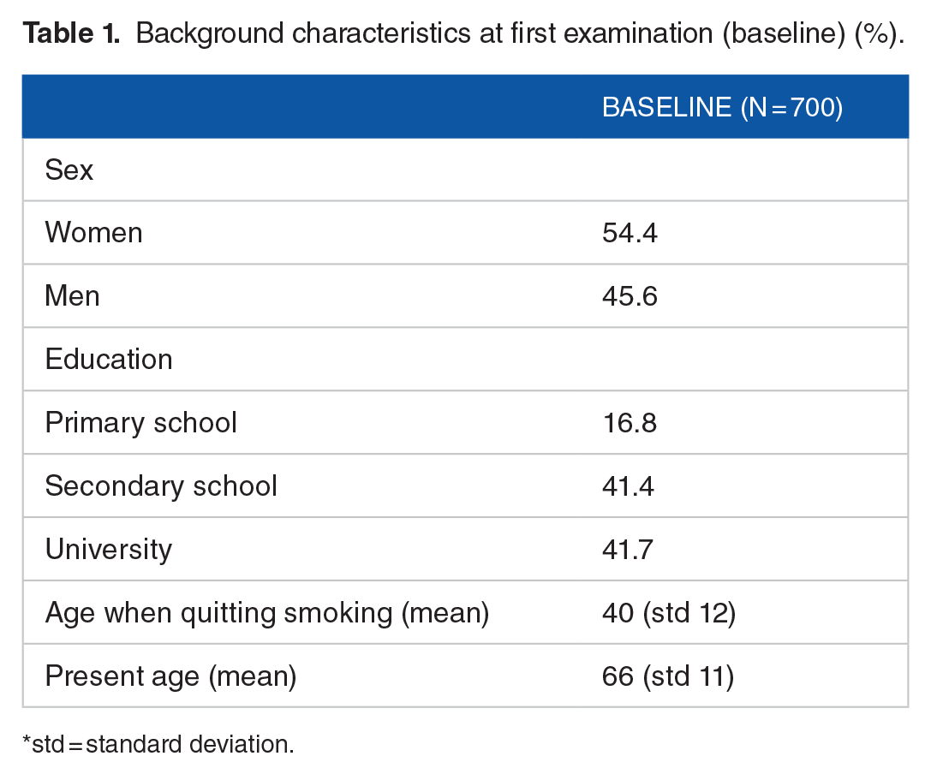Click the Table 1 caption title
The height and width of the screenshot is (774, 931).
coord(463,33)
